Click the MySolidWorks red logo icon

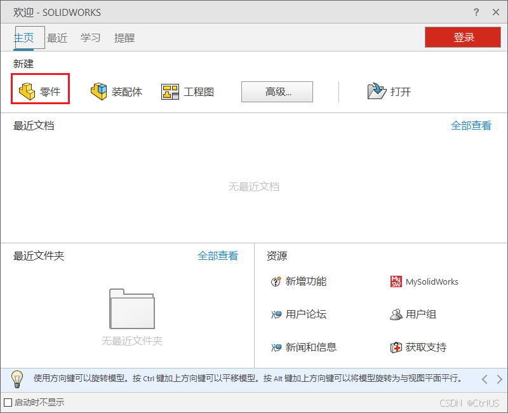coord(396,281)
